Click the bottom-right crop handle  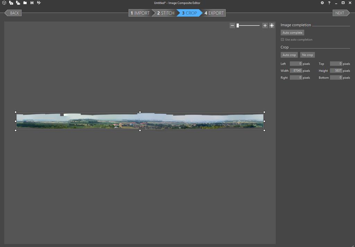264,131
